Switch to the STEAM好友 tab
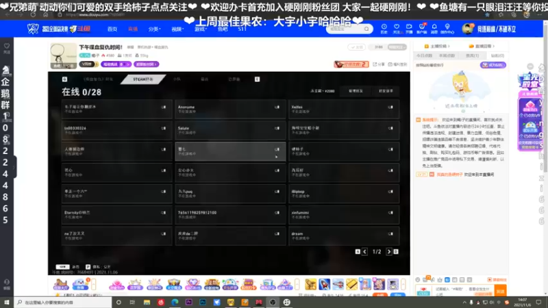Viewport: 548px width, 308px height. click(x=142, y=79)
